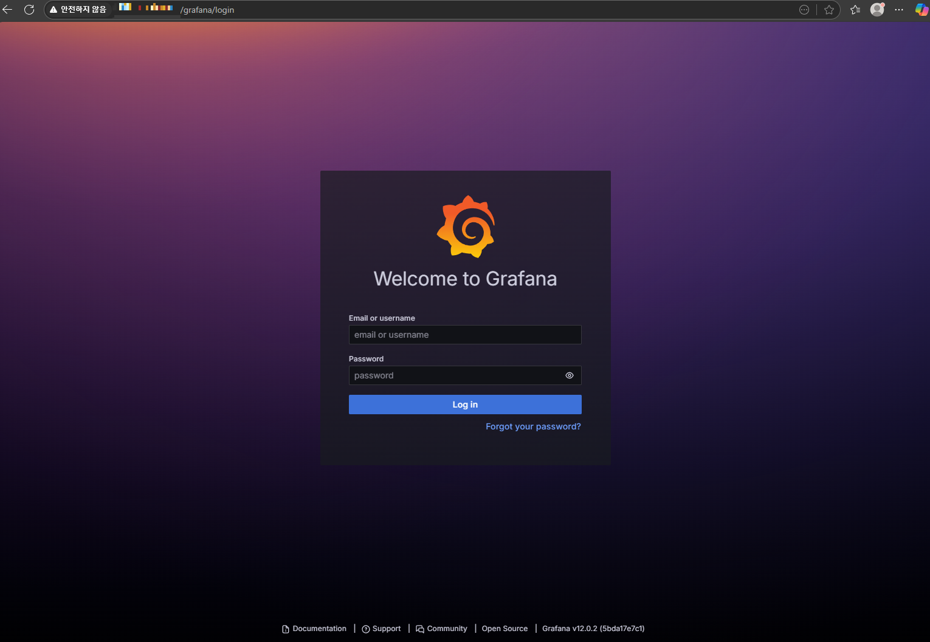The height and width of the screenshot is (642, 930).
Task: Reload the Grafana login page
Action: [x=29, y=10]
